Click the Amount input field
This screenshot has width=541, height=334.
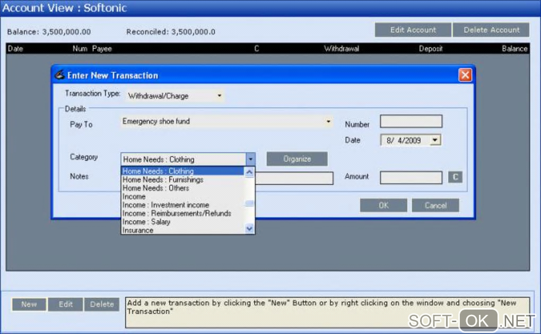coord(411,177)
